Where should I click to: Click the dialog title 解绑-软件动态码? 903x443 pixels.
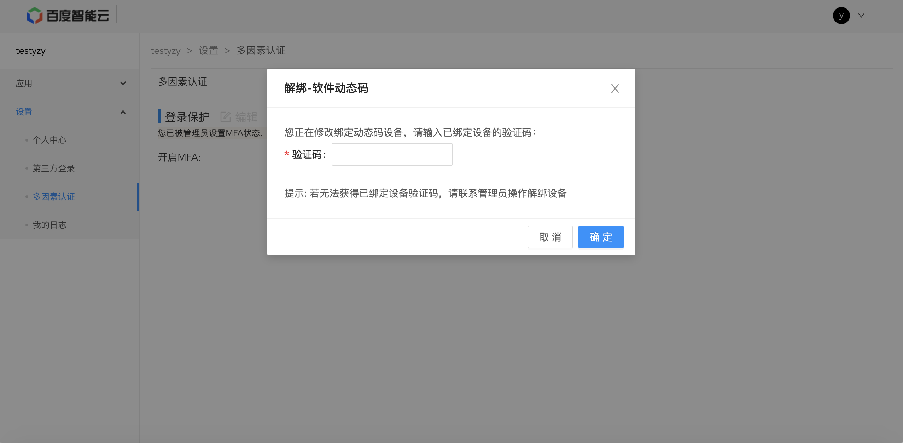(x=326, y=88)
